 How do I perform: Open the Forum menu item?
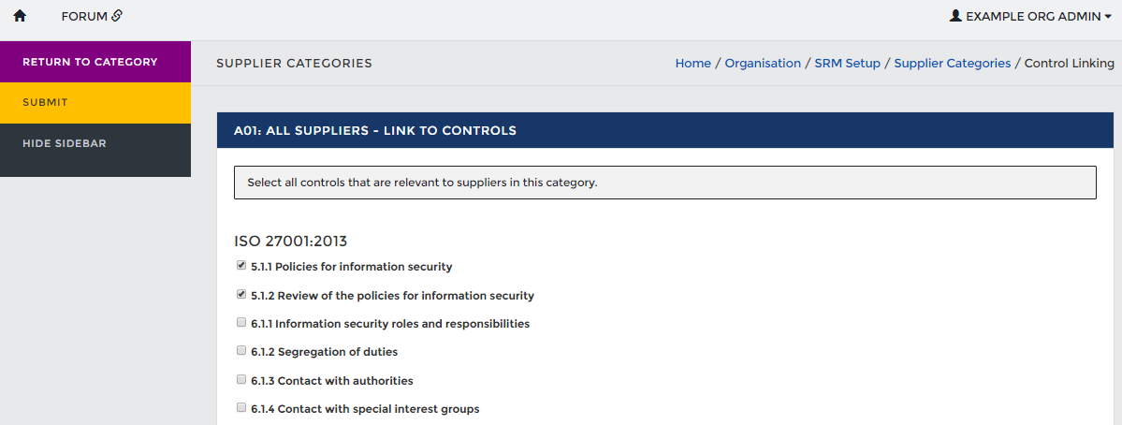click(84, 16)
